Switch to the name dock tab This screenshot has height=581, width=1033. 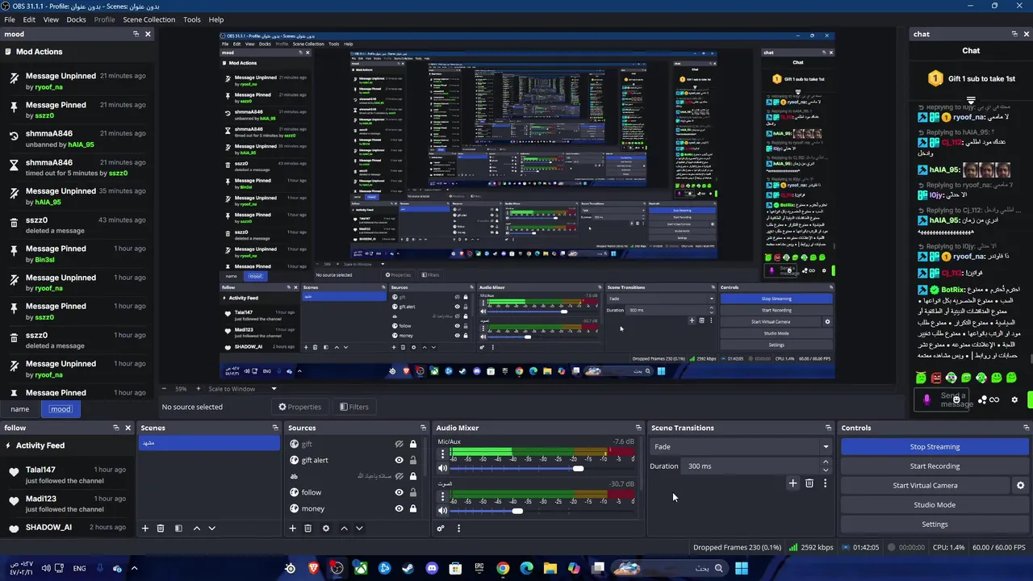coord(20,409)
